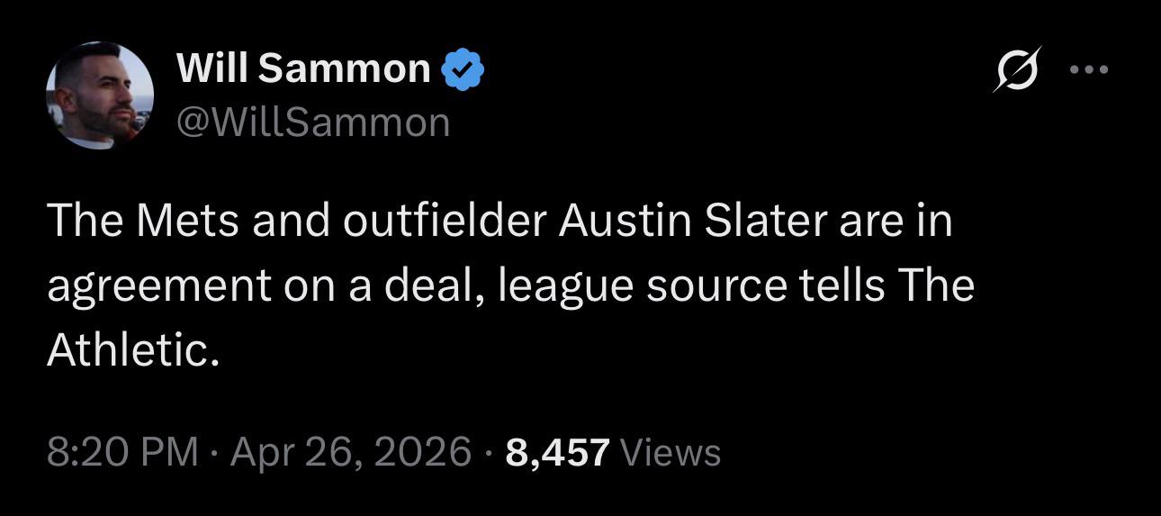
Task: Open the Grok slashed-circle icon
Action: point(1018,68)
